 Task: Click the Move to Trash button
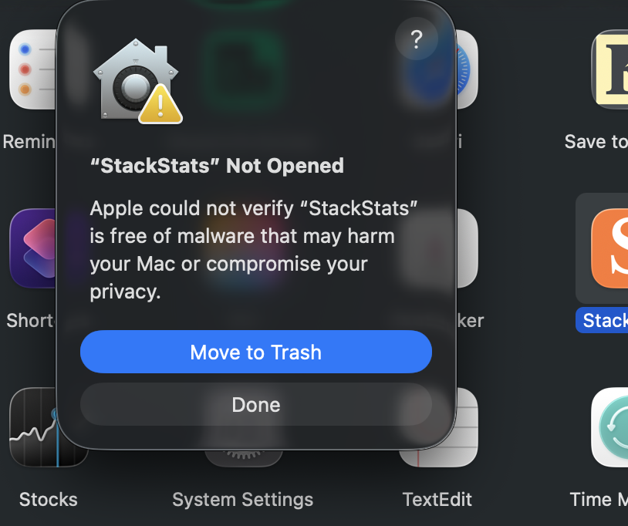[x=255, y=352]
